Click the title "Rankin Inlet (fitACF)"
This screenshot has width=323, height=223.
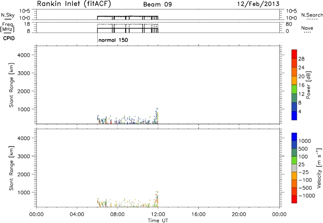pos(74,4)
